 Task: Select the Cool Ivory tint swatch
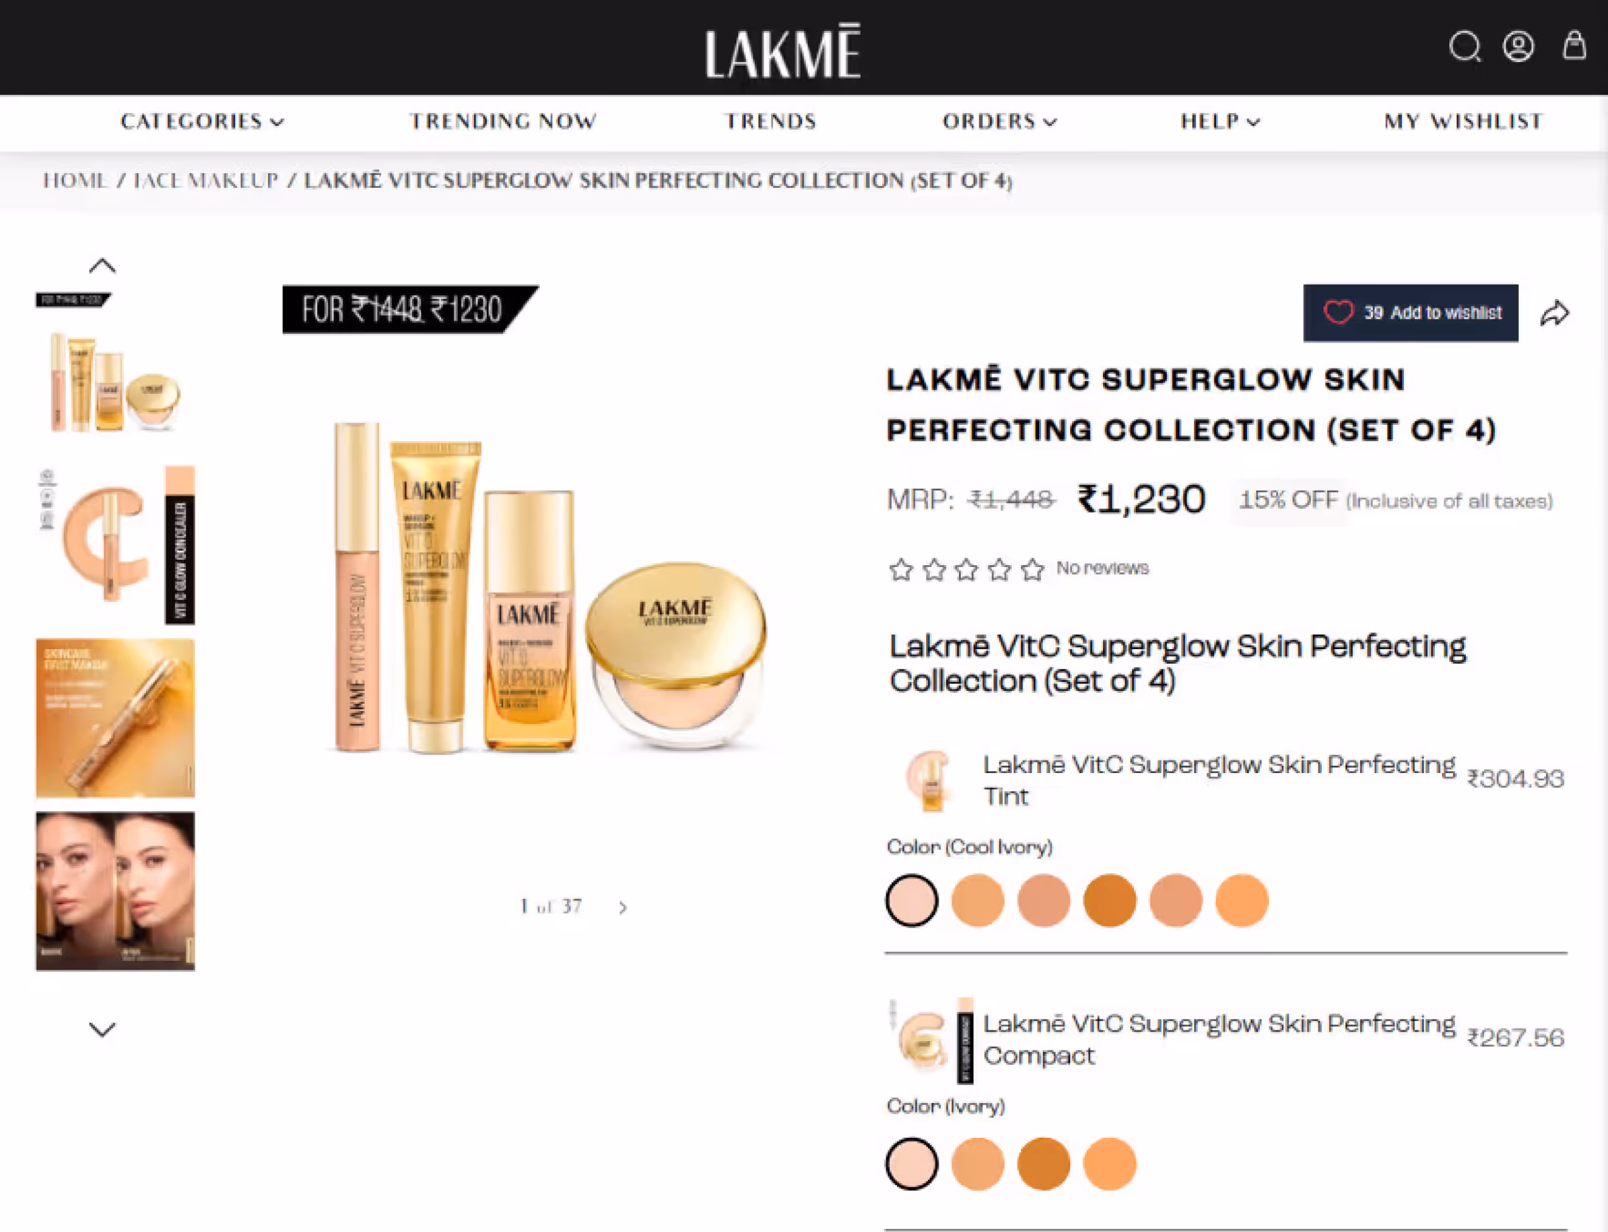pos(911,901)
